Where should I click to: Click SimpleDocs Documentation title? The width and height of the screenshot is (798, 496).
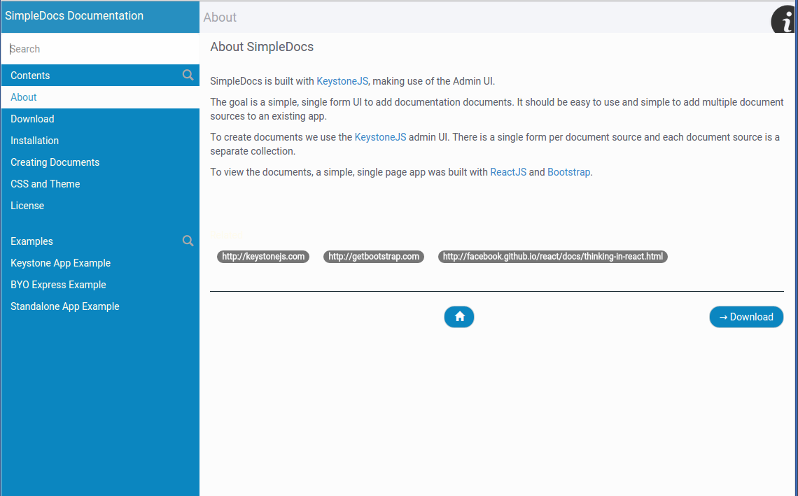(74, 16)
